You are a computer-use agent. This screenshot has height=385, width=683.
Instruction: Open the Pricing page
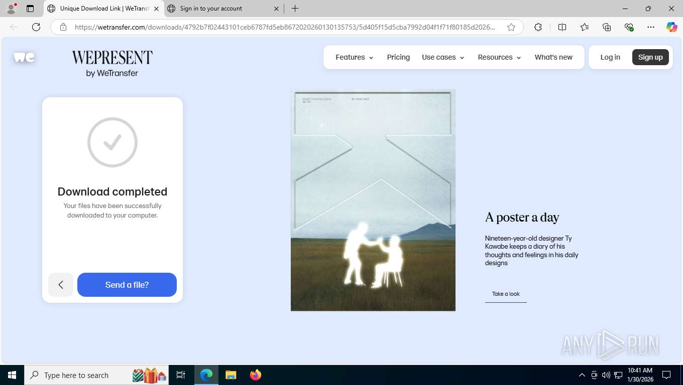(398, 57)
